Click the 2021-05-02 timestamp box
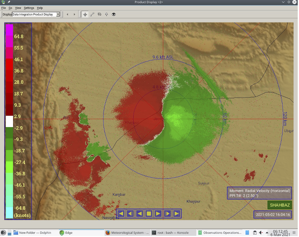299x237 pixels. click(x=273, y=215)
